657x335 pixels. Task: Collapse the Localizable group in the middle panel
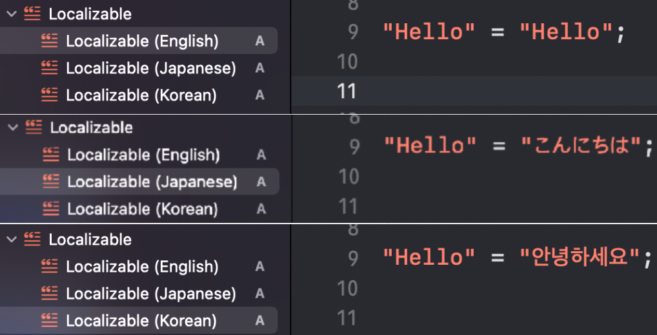(12, 128)
